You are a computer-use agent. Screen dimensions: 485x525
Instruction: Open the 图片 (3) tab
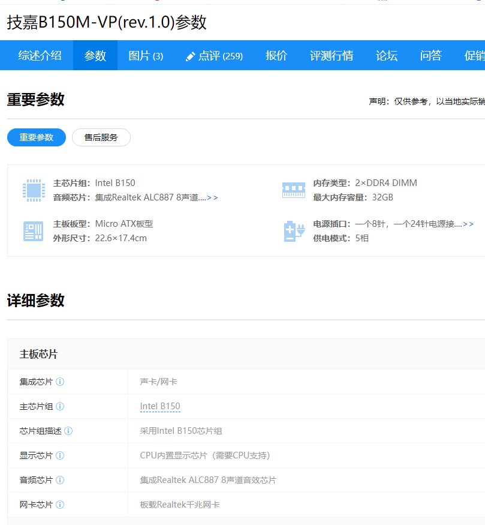pyautogui.click(x=146, y=56)
